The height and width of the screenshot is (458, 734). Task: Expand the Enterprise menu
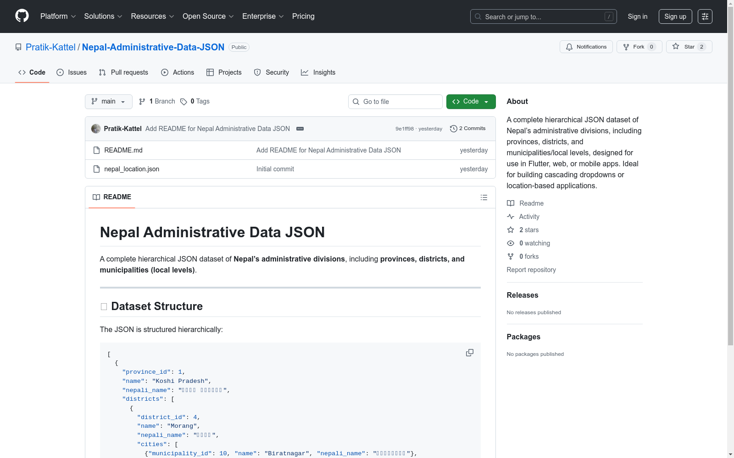click(x=263, y=16)
